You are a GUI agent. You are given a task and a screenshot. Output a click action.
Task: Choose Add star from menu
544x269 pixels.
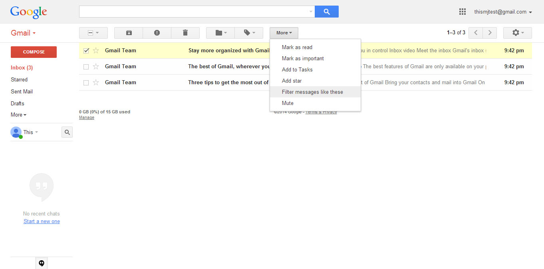316,81
